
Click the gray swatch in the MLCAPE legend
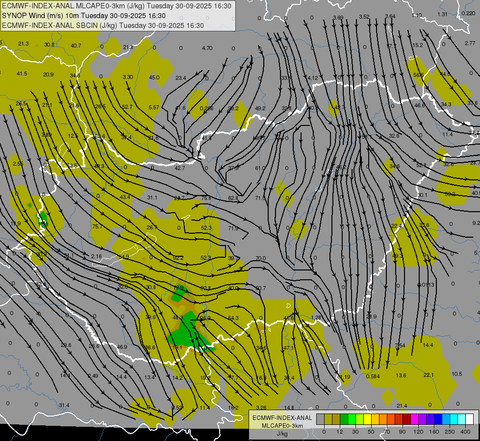tap(321, 419)
